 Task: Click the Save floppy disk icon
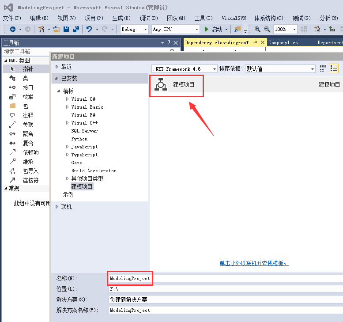[66, 29]
